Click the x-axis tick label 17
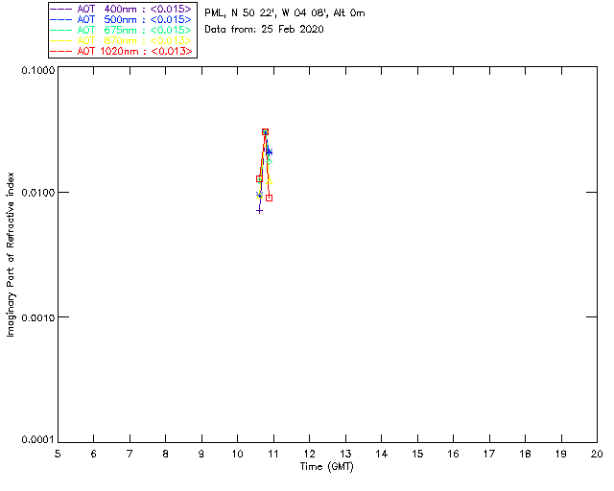 pos(489,454)
